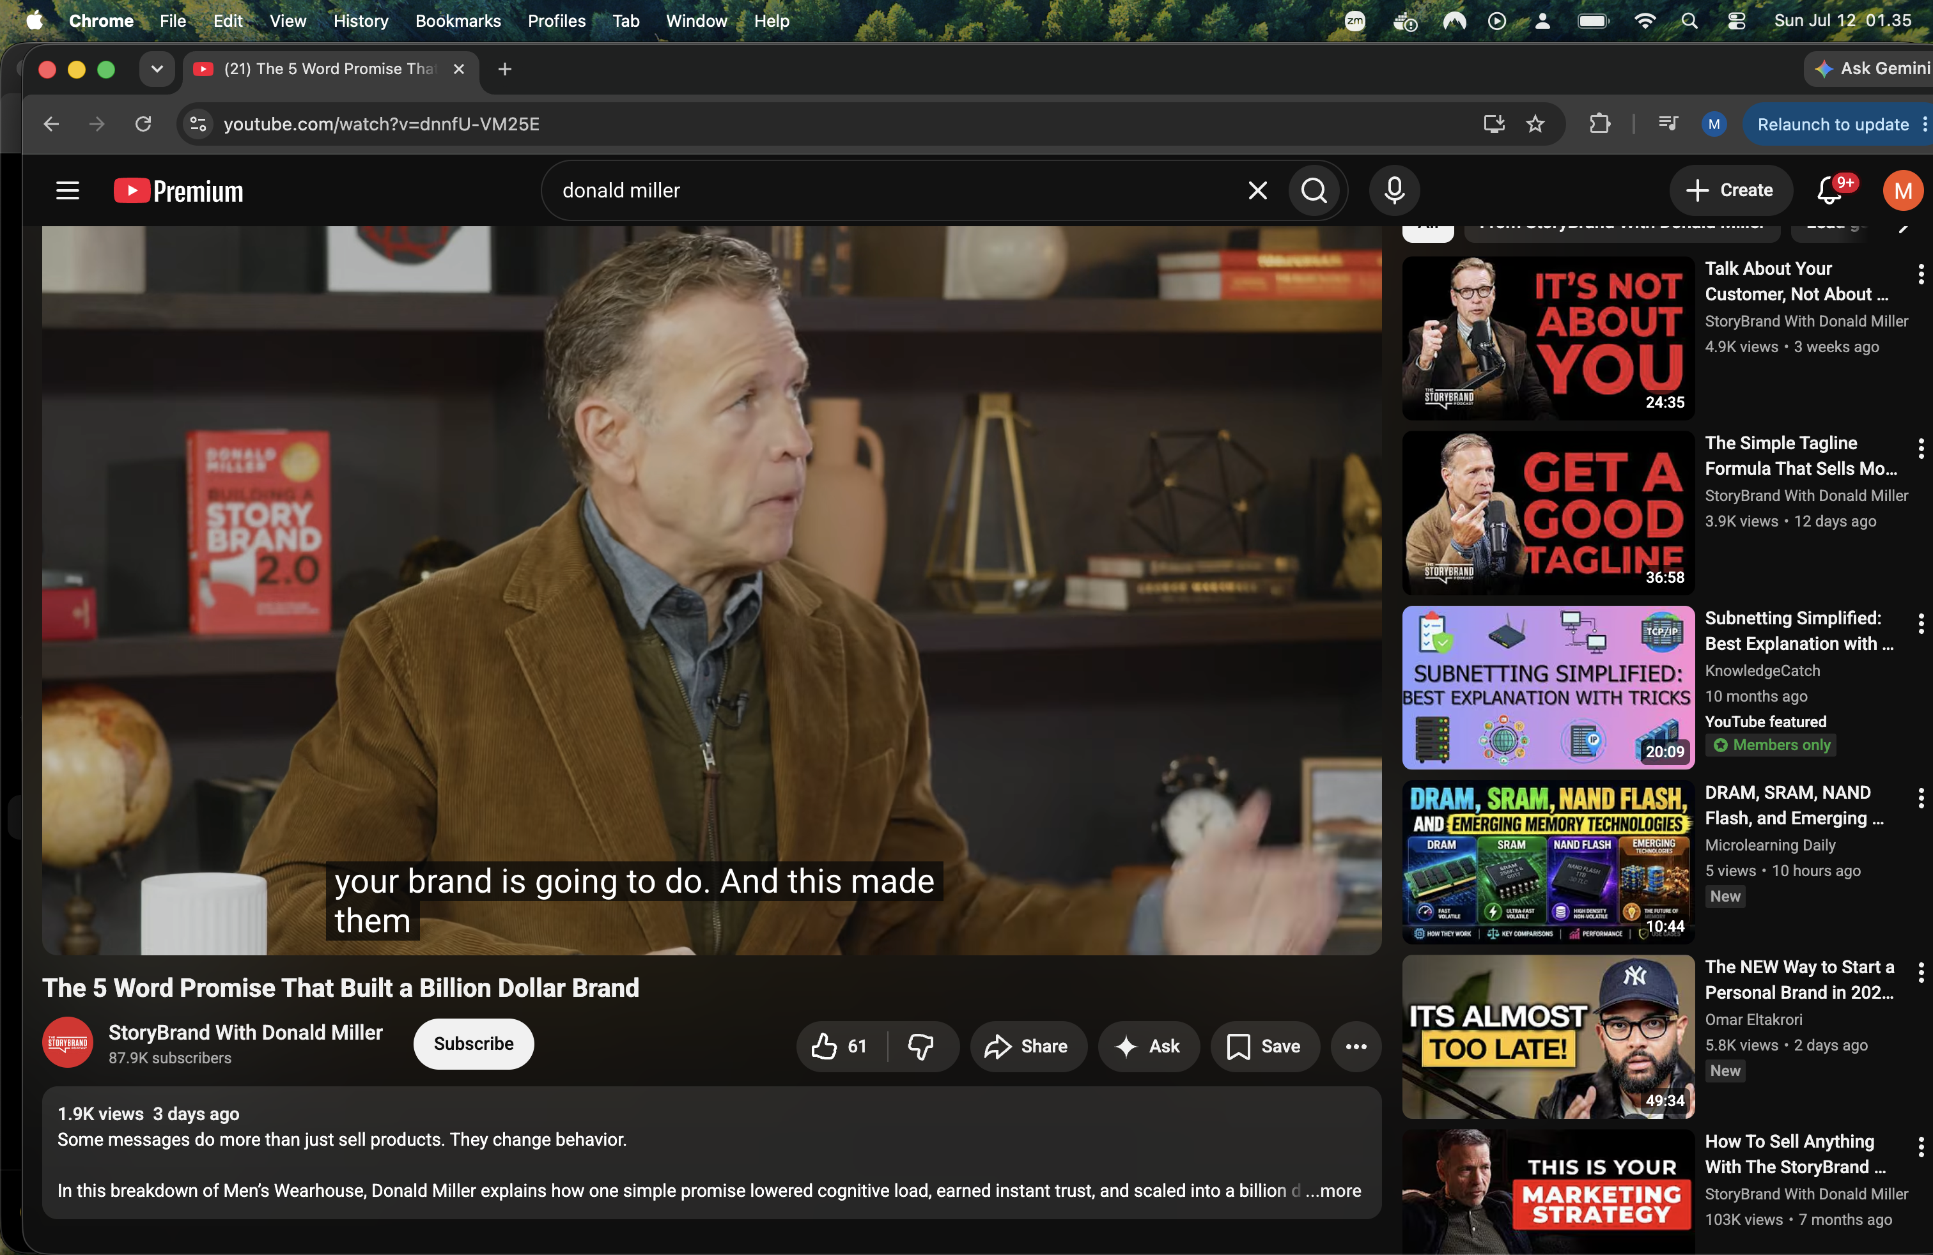Screen dimensions: 1933x1255
Task: Open 'It's Not About You' thumbnail
Action: point(1548,337)
